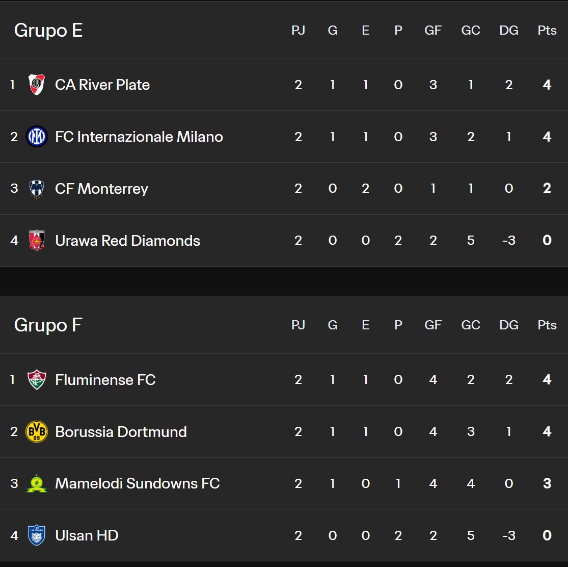Click the Fluminense FC crest icon
Screen dimensions: 568x567
point(37,380)
